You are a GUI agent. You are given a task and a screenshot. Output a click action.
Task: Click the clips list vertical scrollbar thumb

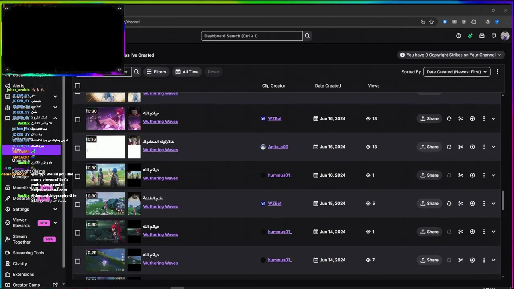coord(503,200)
